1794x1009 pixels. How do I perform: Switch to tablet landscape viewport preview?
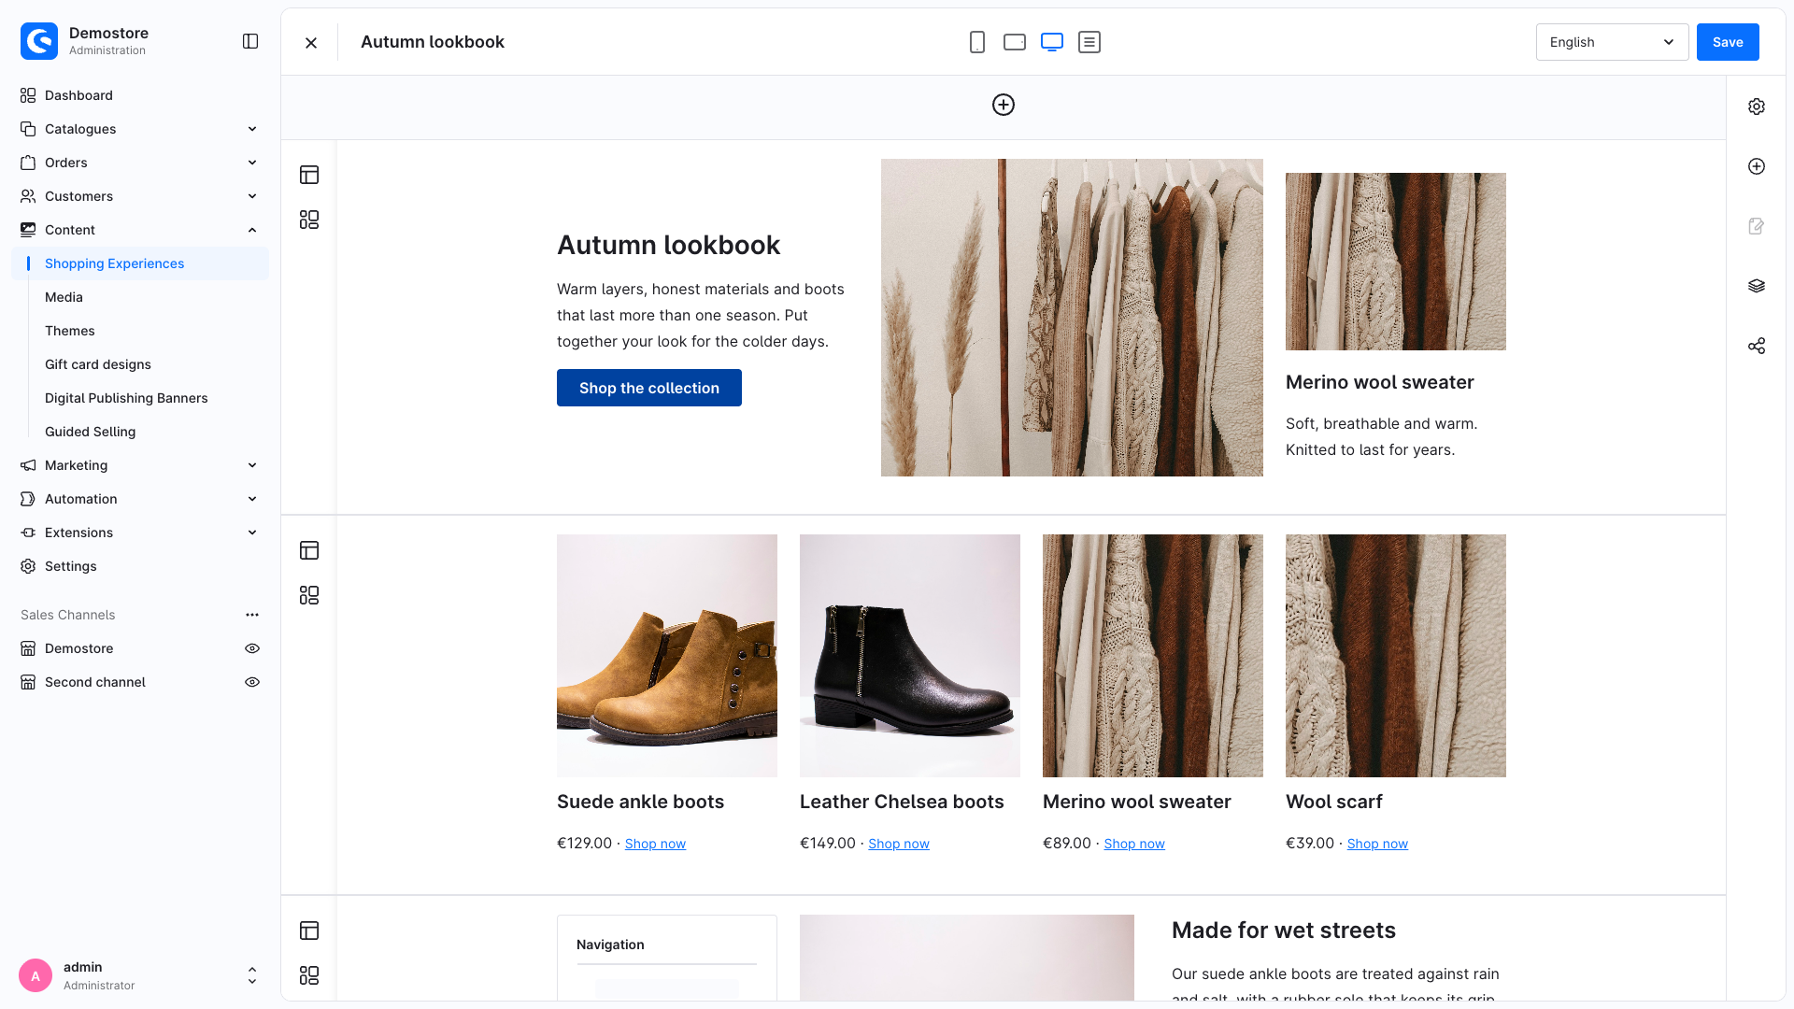(1015, 42)
